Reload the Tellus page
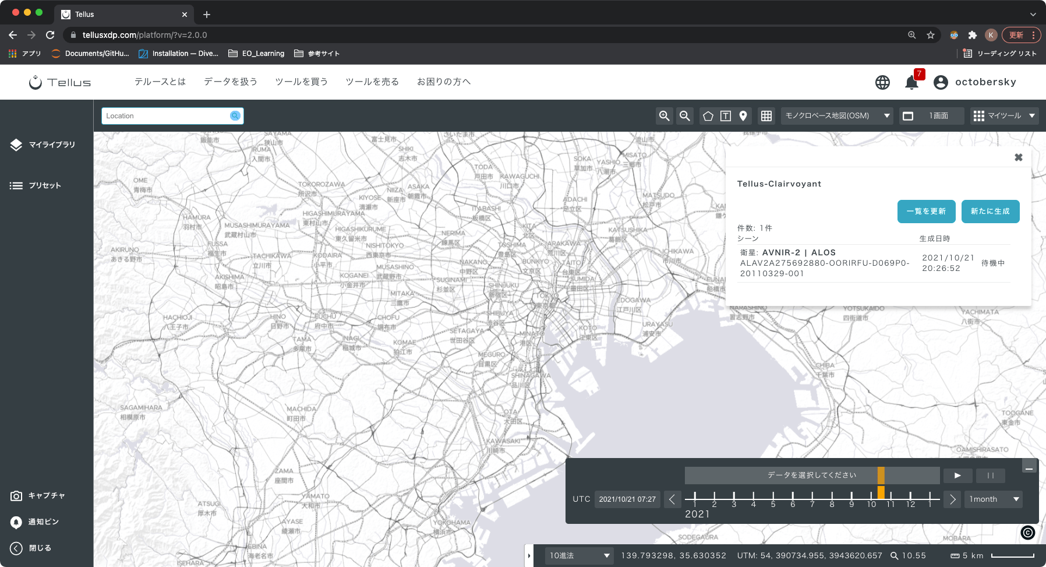 (x=51, y=35)
